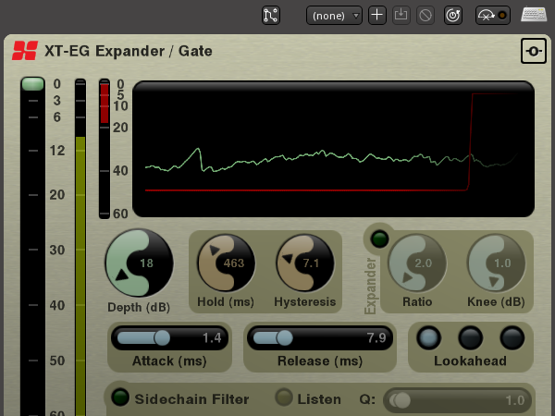Click the red x42 logo
This screenshot has width=555, height=416.
click(x=25, y=51)
